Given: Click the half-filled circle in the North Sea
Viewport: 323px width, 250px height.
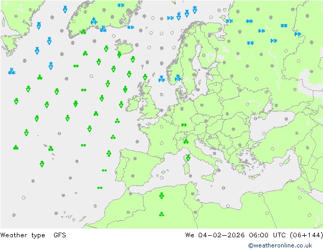Looking at the screenshot, I should (x=162, y=94).
